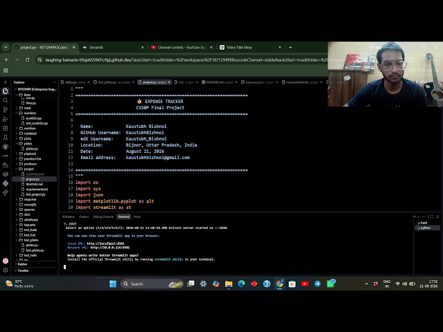Switch to Debug Console panel tab
443x332 pixels.
click(x=103, y=216)
